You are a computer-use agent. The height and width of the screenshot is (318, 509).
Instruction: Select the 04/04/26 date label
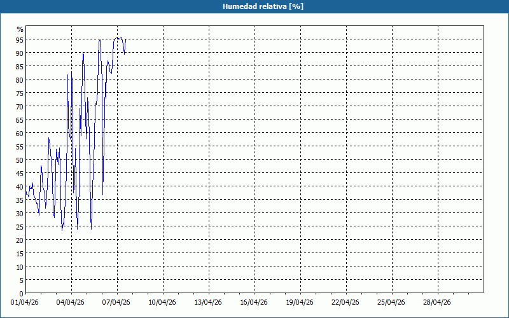tap(71, 302)
